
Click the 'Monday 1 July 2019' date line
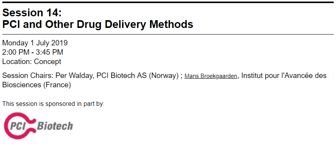click(x=35, y=43)
